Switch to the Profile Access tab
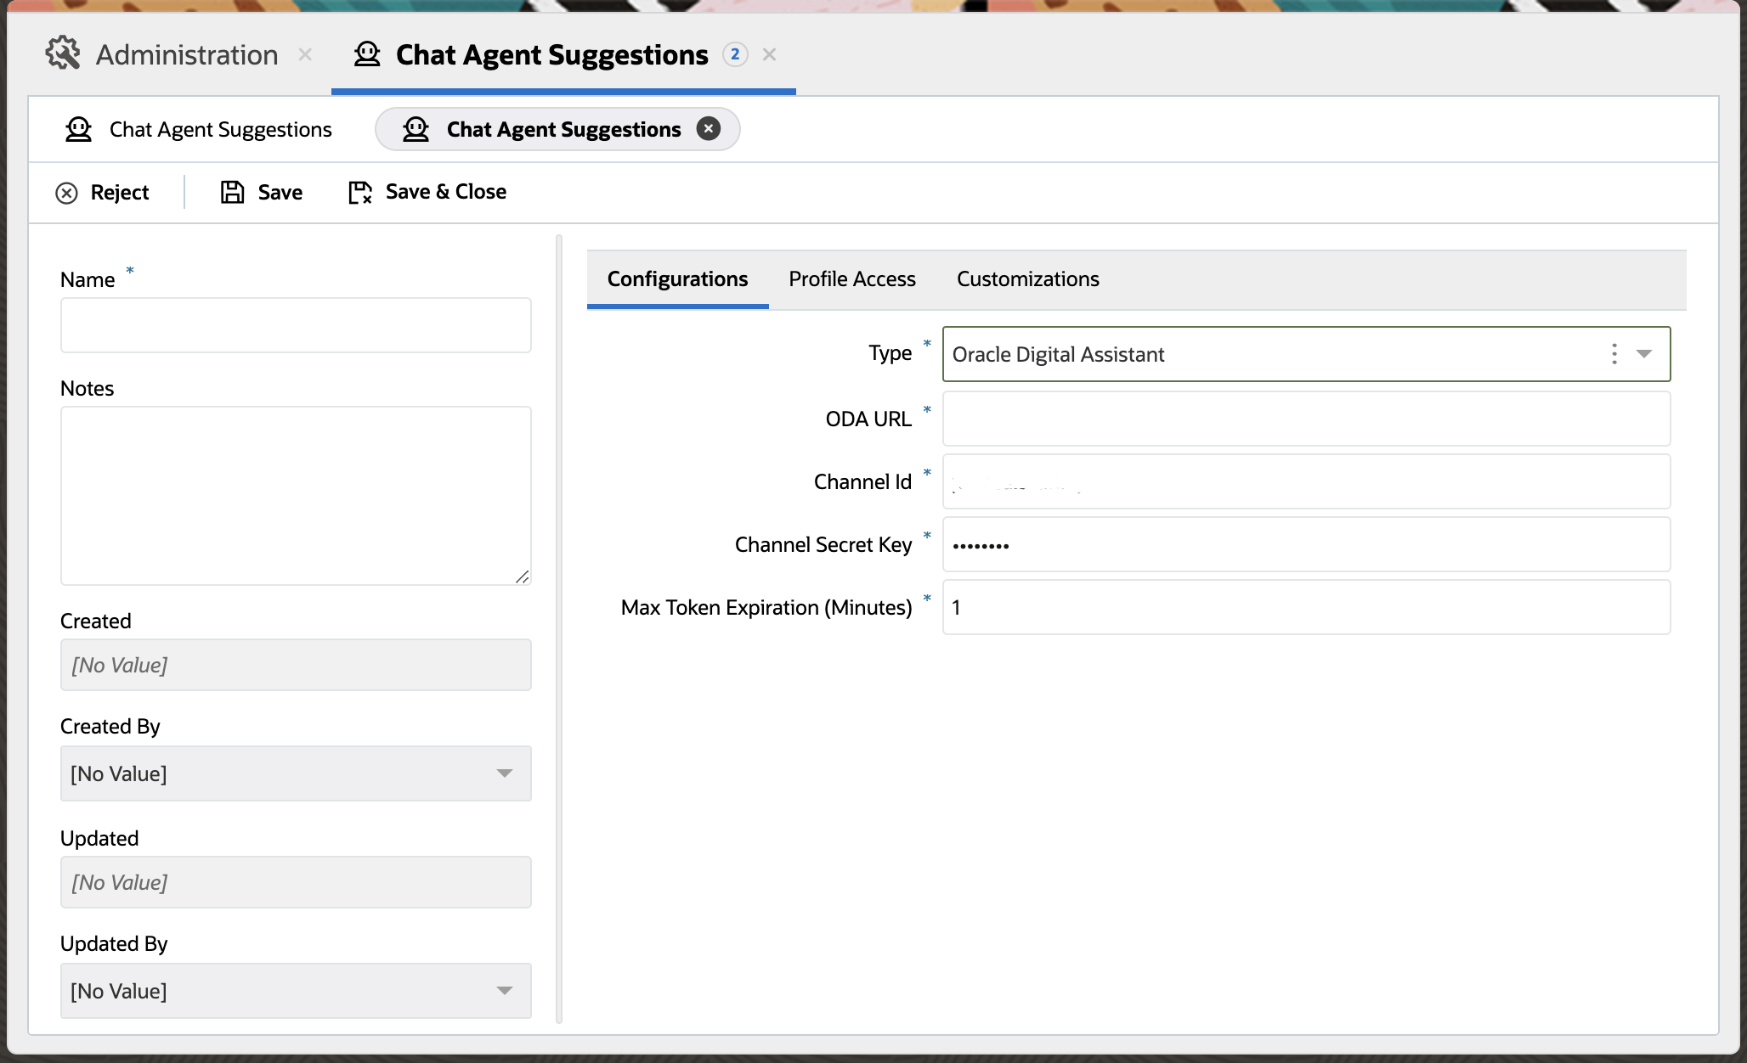The width and height of the screenshot is (1747, 1063). [851, 279]
